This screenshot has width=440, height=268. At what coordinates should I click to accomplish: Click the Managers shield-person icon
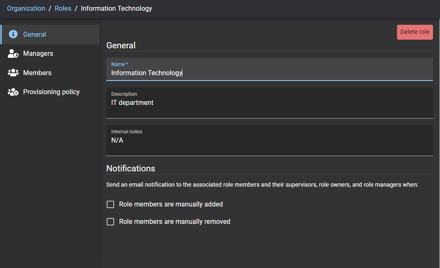tap(13, 54)
